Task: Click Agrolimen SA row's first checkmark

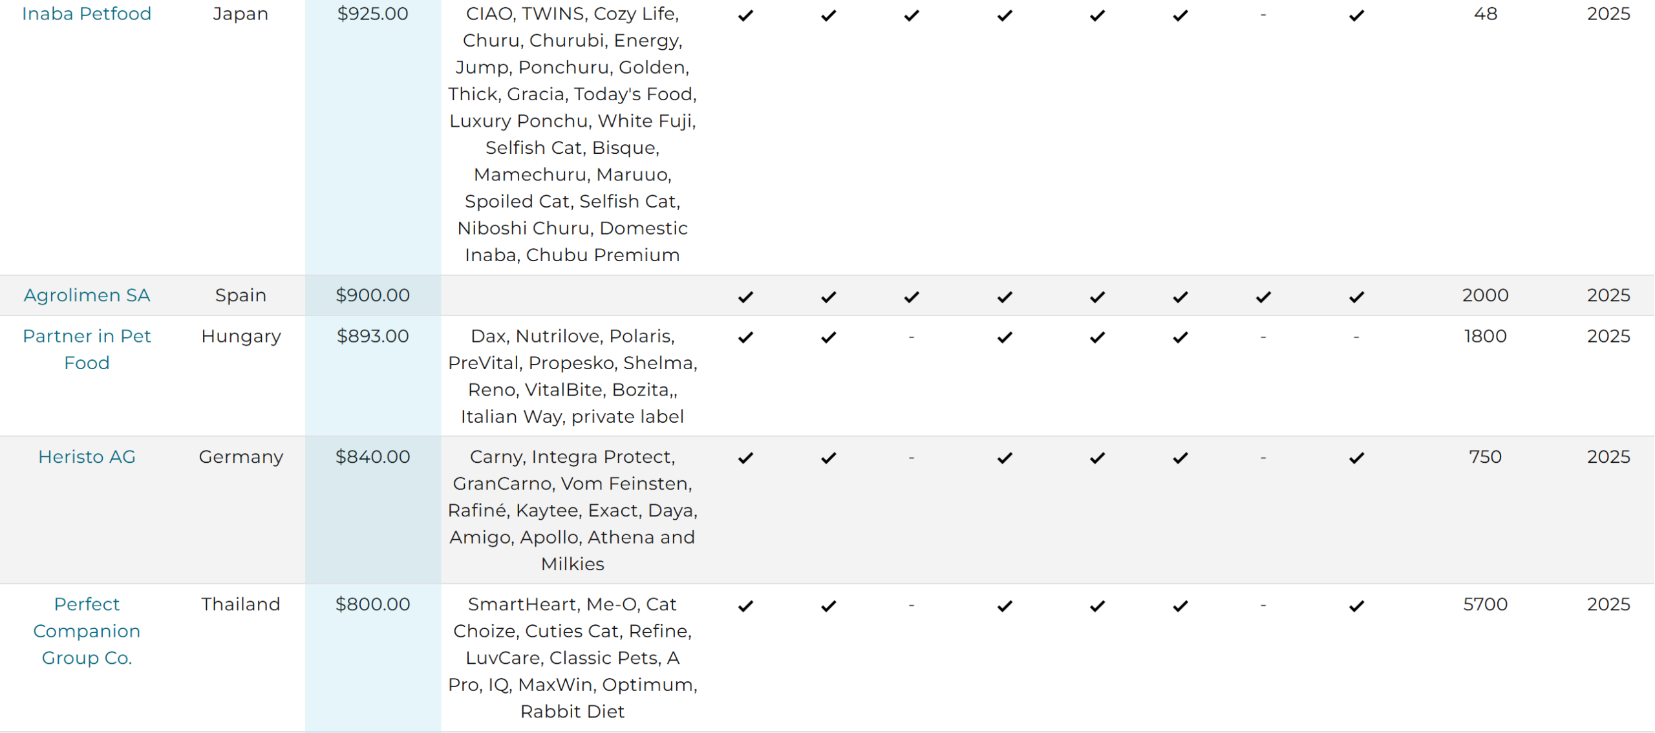Action: (x=746, y=297)
